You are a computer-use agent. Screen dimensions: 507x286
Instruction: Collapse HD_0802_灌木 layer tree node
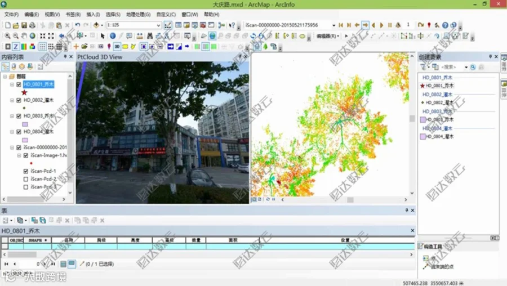coord(12,100)
